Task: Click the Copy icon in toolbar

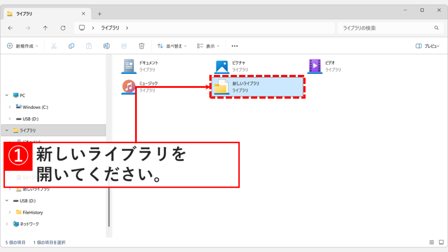Action: tap(71, 46)
